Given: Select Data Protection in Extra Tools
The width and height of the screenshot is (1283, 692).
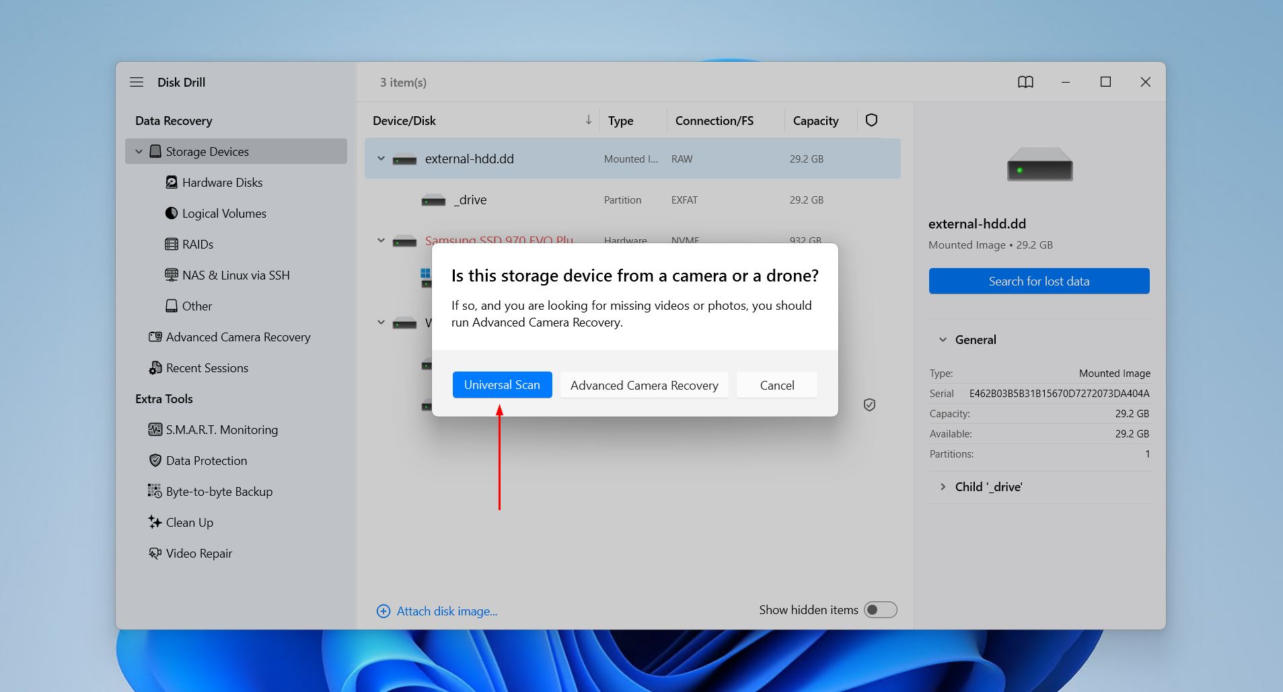Looking at the screenshot, I should tap(206, 460).
